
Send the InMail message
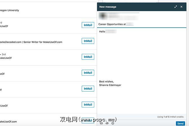180,123
